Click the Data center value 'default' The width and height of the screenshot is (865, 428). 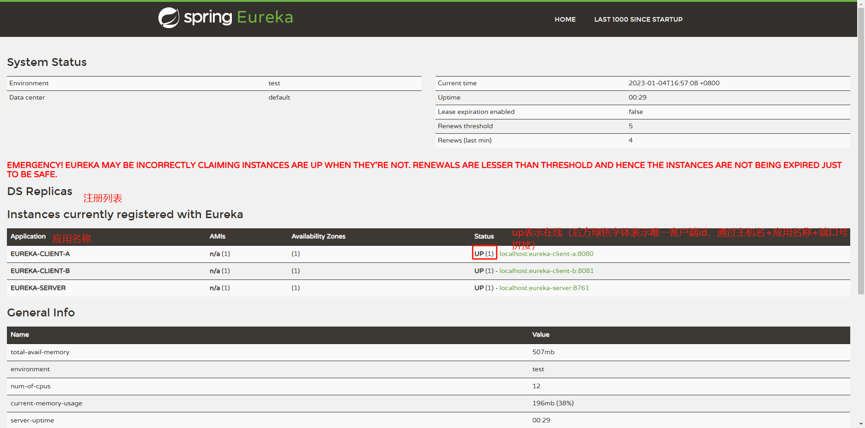[x=279, y=97]
